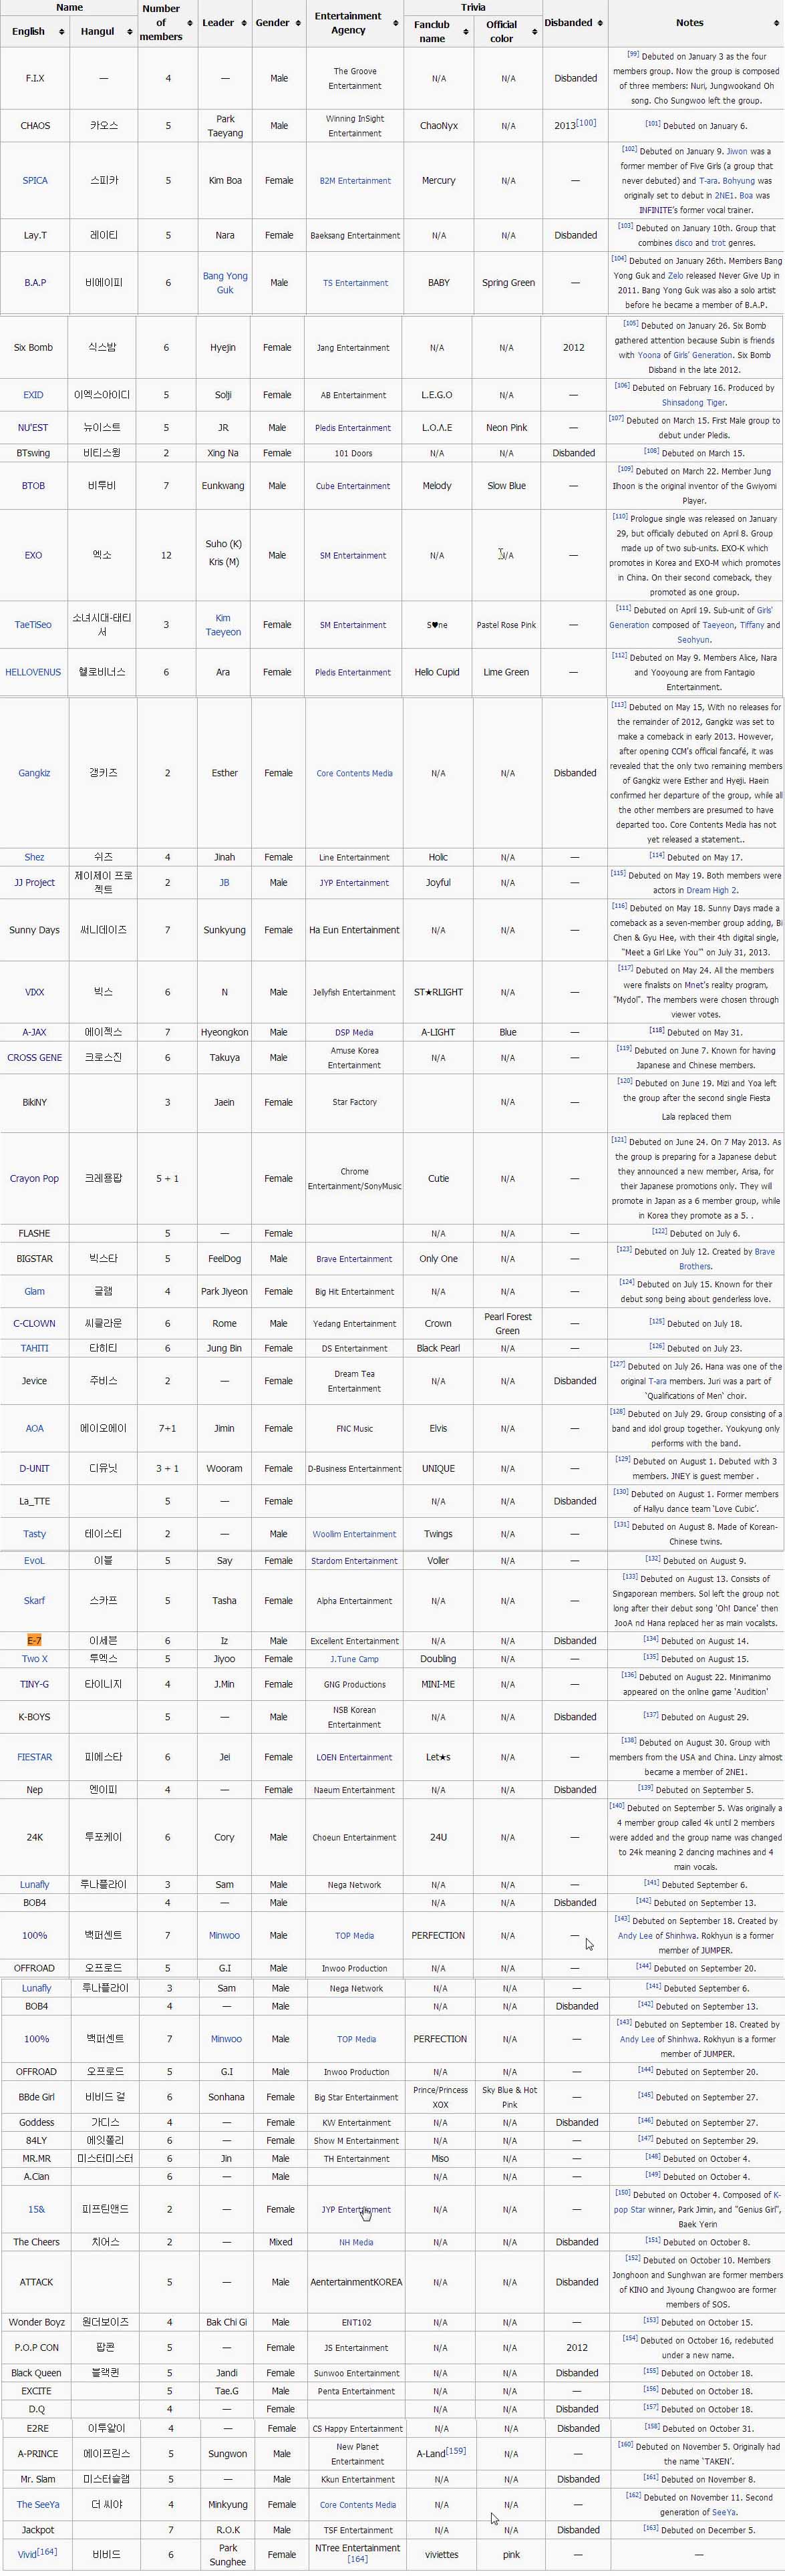This screenshot has width=785, height=2576.
Task: Open the A-JAX group link
Action: (34, 1032)
